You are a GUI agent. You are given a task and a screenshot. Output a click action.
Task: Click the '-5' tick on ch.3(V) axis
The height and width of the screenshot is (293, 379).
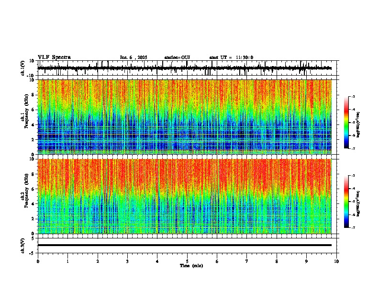(33, 253)
